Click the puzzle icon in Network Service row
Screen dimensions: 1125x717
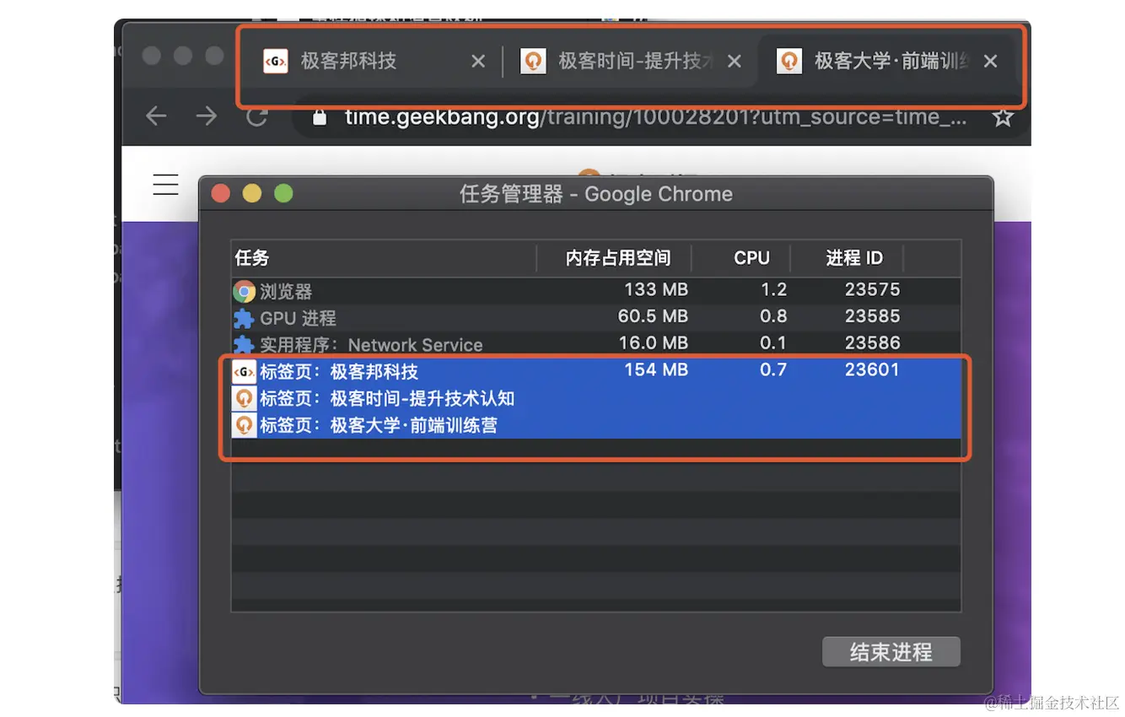(x=244, y=345)
